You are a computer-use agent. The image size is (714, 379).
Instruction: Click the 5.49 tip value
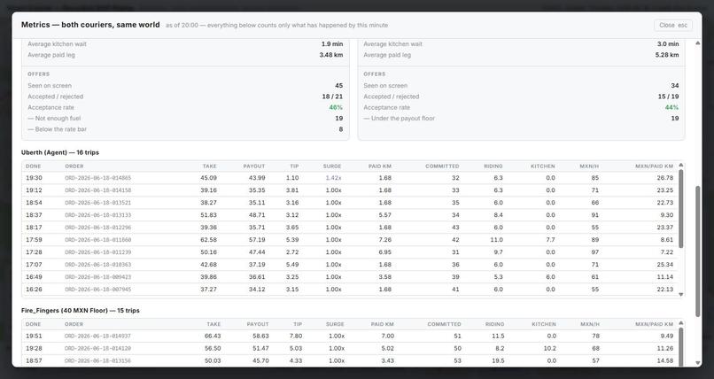coord(292,265)
